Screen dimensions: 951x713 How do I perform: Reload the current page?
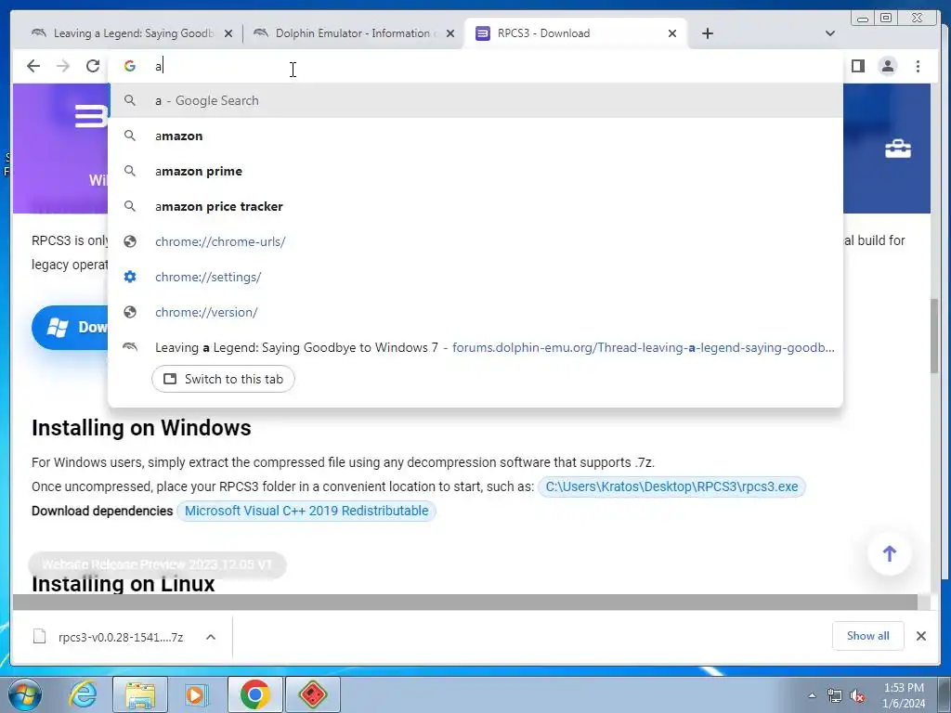[x=93, y=66]
